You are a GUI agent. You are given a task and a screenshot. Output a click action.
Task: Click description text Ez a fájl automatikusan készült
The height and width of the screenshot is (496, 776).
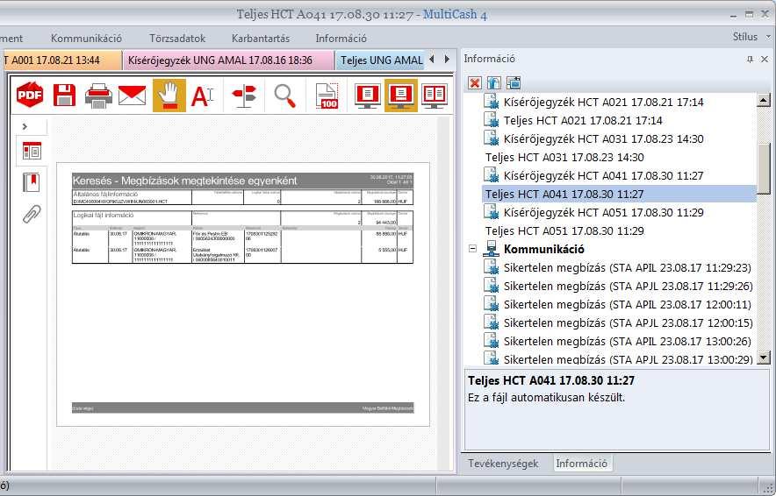(x=546, y=397)
